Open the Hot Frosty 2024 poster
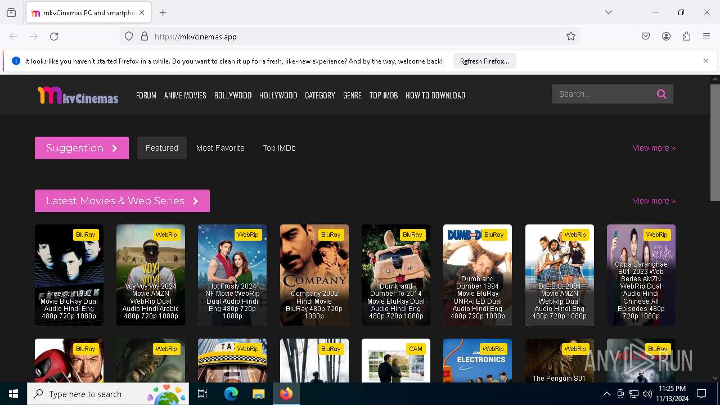This screenshot has width=720, height=405. [x=232, y=275]
